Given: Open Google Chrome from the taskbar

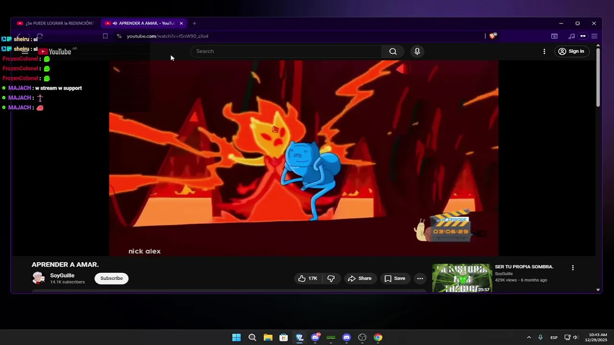Looking at the screenshot, I should pos(378,337).
